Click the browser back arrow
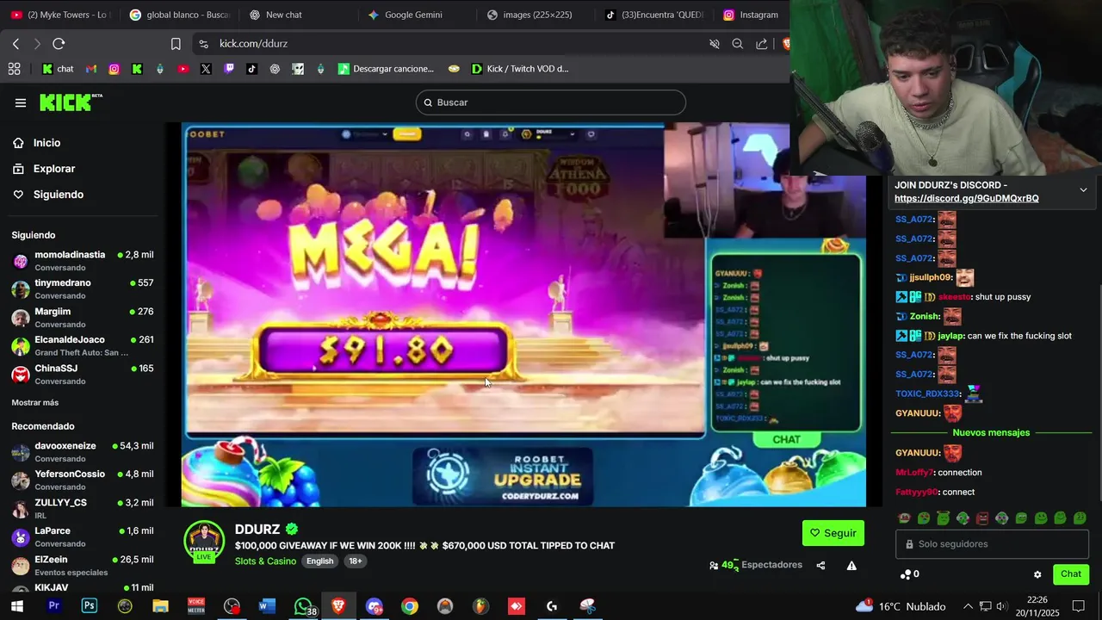This screenshot has height=620, width=1102. tap(15, 44)
